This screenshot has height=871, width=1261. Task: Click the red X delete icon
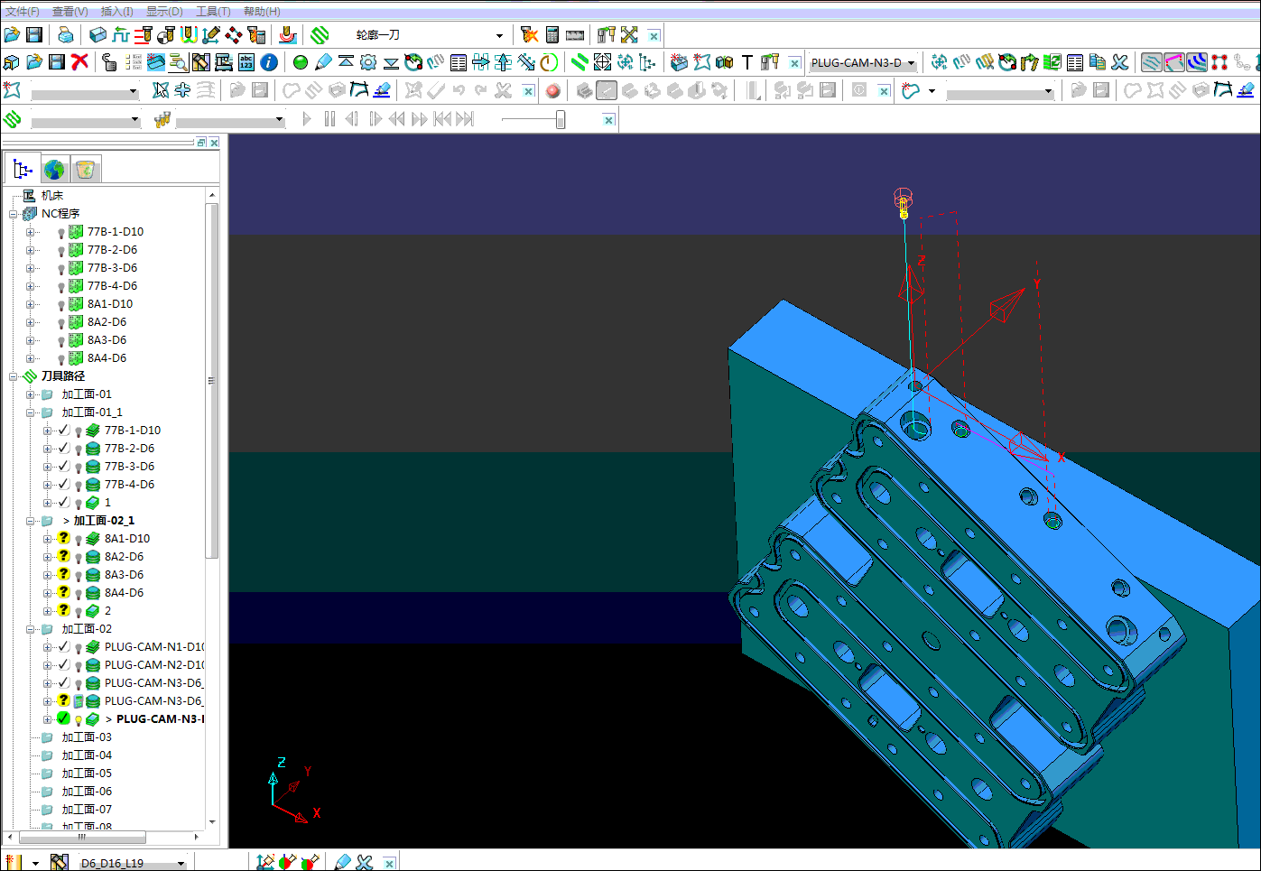coord(79,62)
